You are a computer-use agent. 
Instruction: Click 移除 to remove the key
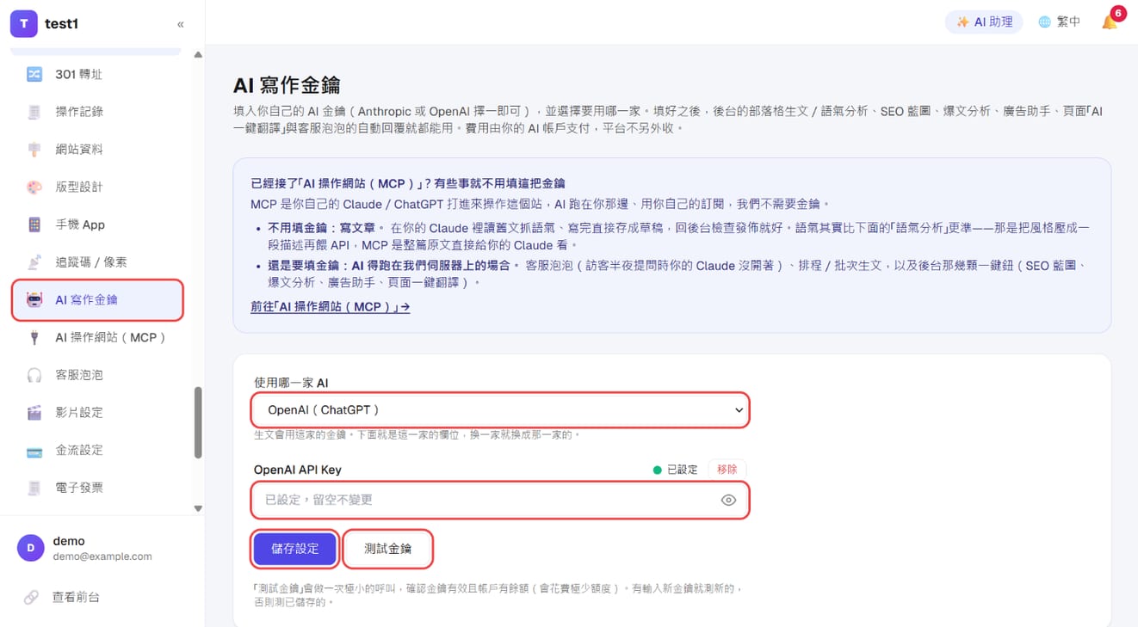(x=727, y=470)
